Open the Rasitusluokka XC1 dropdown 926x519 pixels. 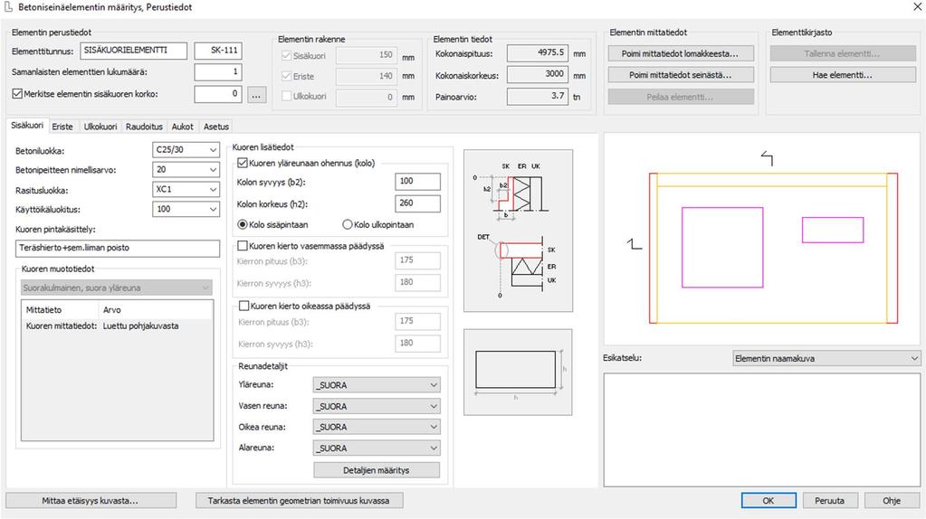point(186,189)
